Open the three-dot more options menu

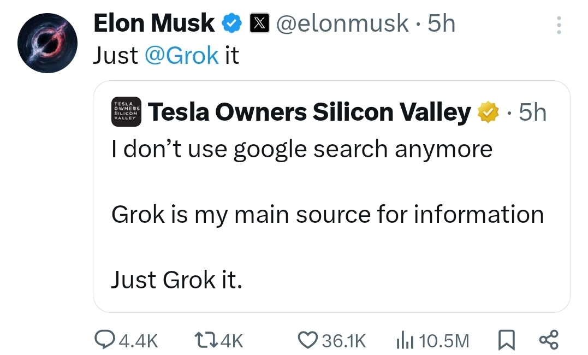(558, 25)
